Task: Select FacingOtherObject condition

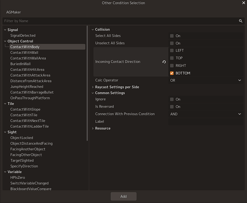Action: click(26, 155)
